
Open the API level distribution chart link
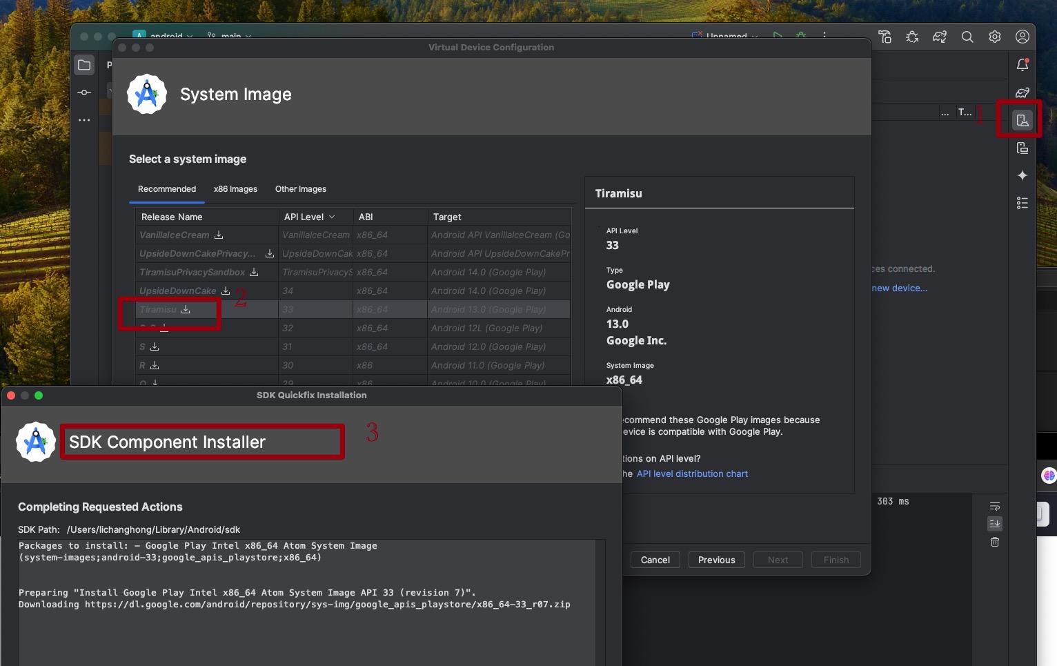[691, 473]
